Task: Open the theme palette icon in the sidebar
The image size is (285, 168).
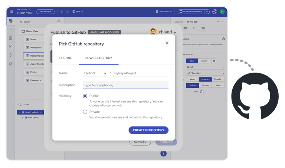Action: click(10, 55)
